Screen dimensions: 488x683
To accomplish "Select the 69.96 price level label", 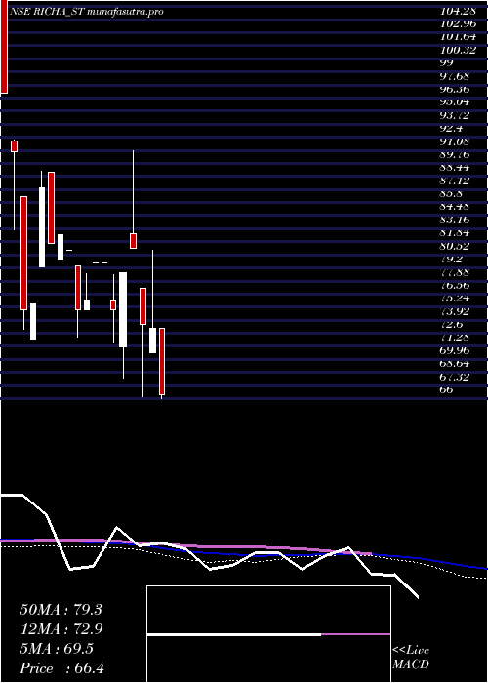I will [x=455, y=350].
